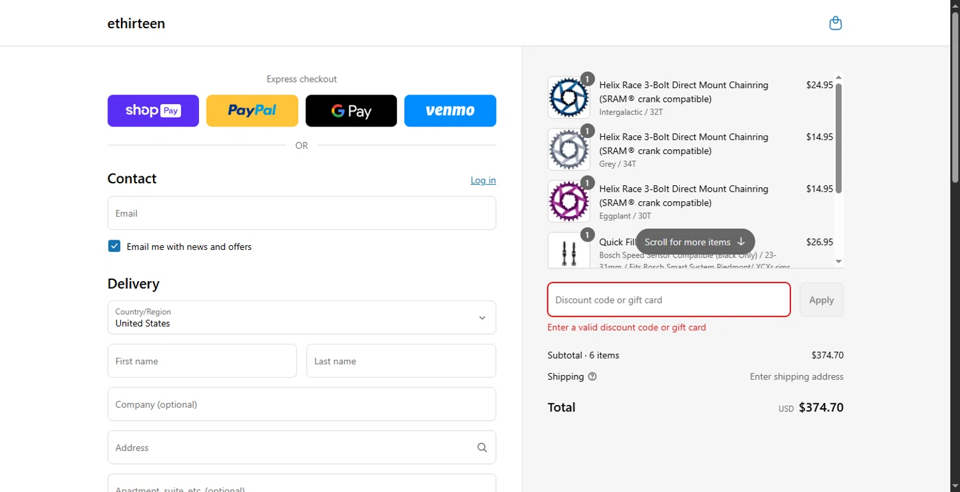Image resolution: width=960 pixels, height=492 pixels.
Task: Choose Google Pay express checkout
Action: coord(351,111)
